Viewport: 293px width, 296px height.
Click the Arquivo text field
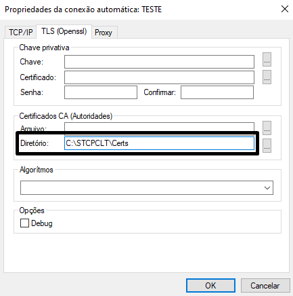pyautogui.click(x=159, y=128)
